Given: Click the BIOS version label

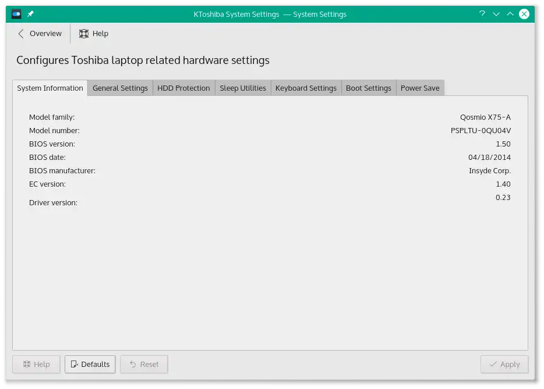Looking at the screenshot, I should 52,144.
